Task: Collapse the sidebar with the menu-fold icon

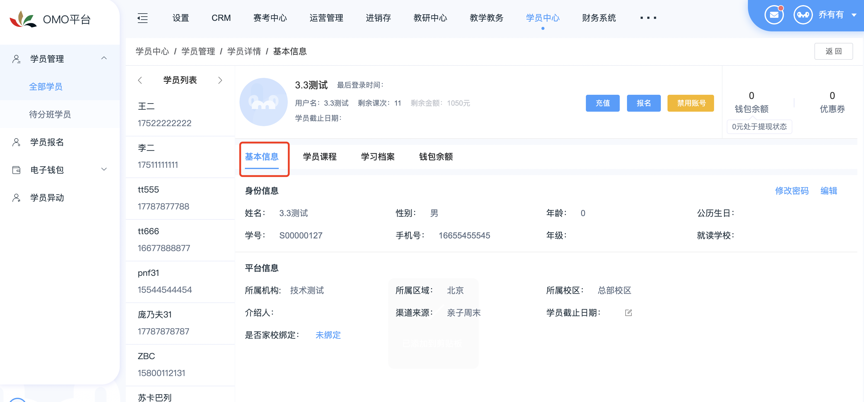Action: (x=143, y=18)
